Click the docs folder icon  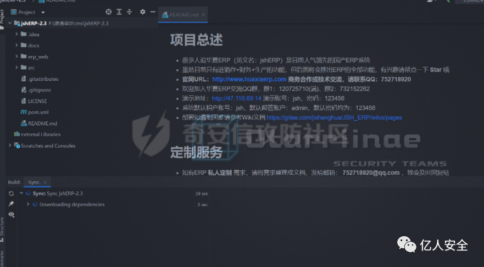(24, 45)
